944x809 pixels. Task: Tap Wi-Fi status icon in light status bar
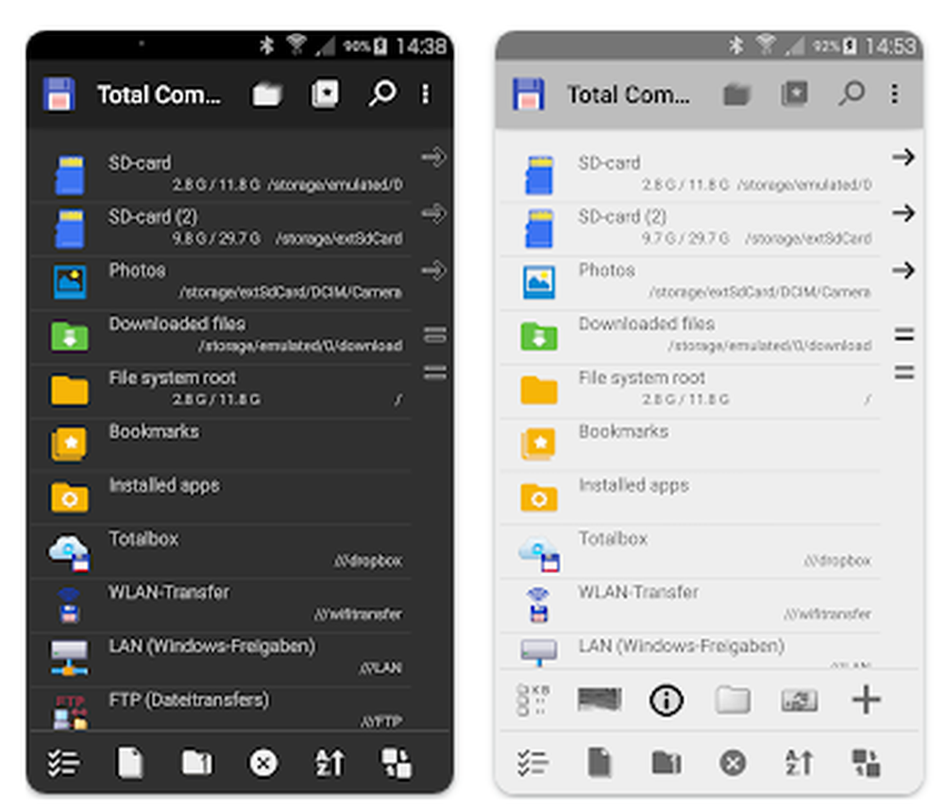[x=766, y=44]
